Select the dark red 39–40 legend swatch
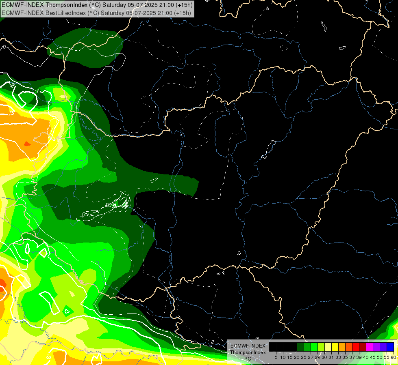The image size is (398, 365). 363,347
